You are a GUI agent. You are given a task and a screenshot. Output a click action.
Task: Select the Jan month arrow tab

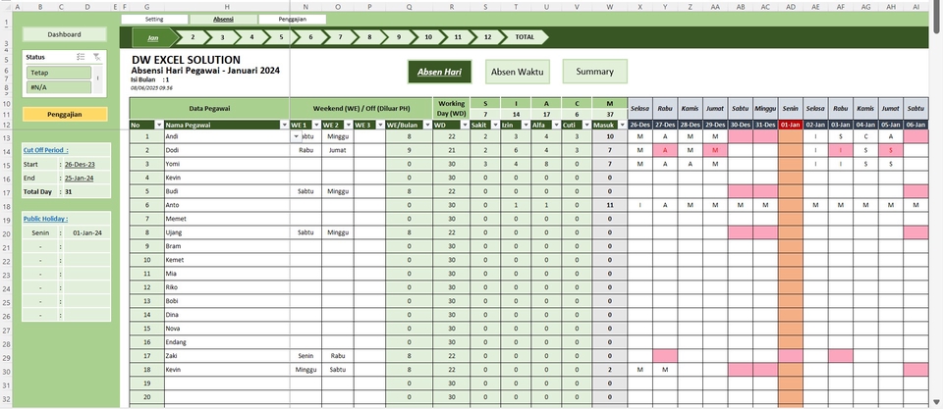[x=154, y=37]
